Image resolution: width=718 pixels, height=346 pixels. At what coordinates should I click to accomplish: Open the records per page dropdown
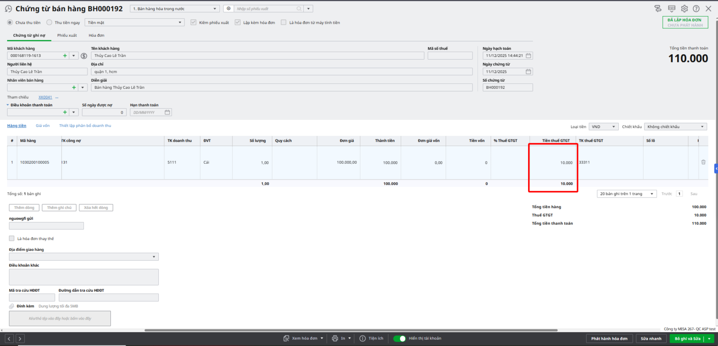point(626,194)
